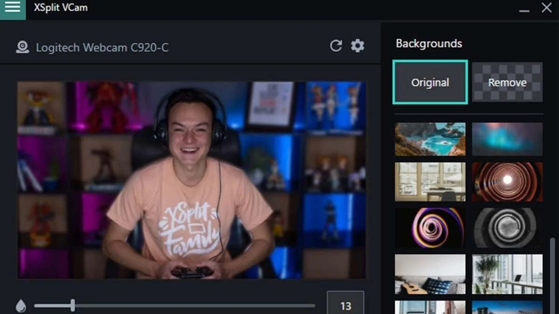Select the Original background option
559x314 pixels.
tap(430, 82)
